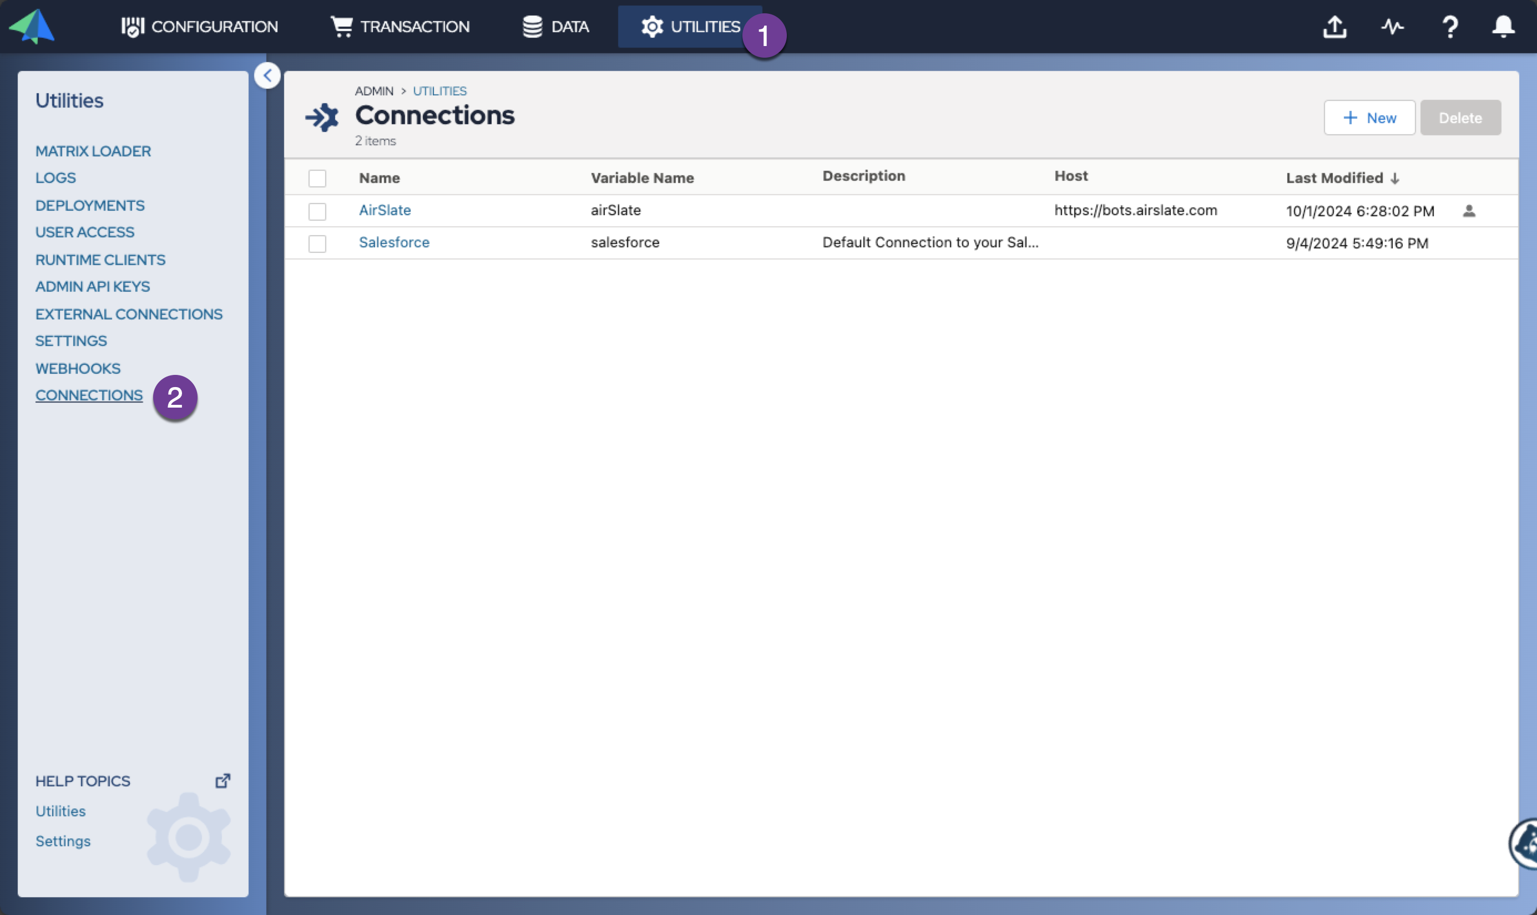The height and width of the screenshot is (915, 1537).
Task: Check the AirSlate row checkbox
Action: (x=317, y=211)
